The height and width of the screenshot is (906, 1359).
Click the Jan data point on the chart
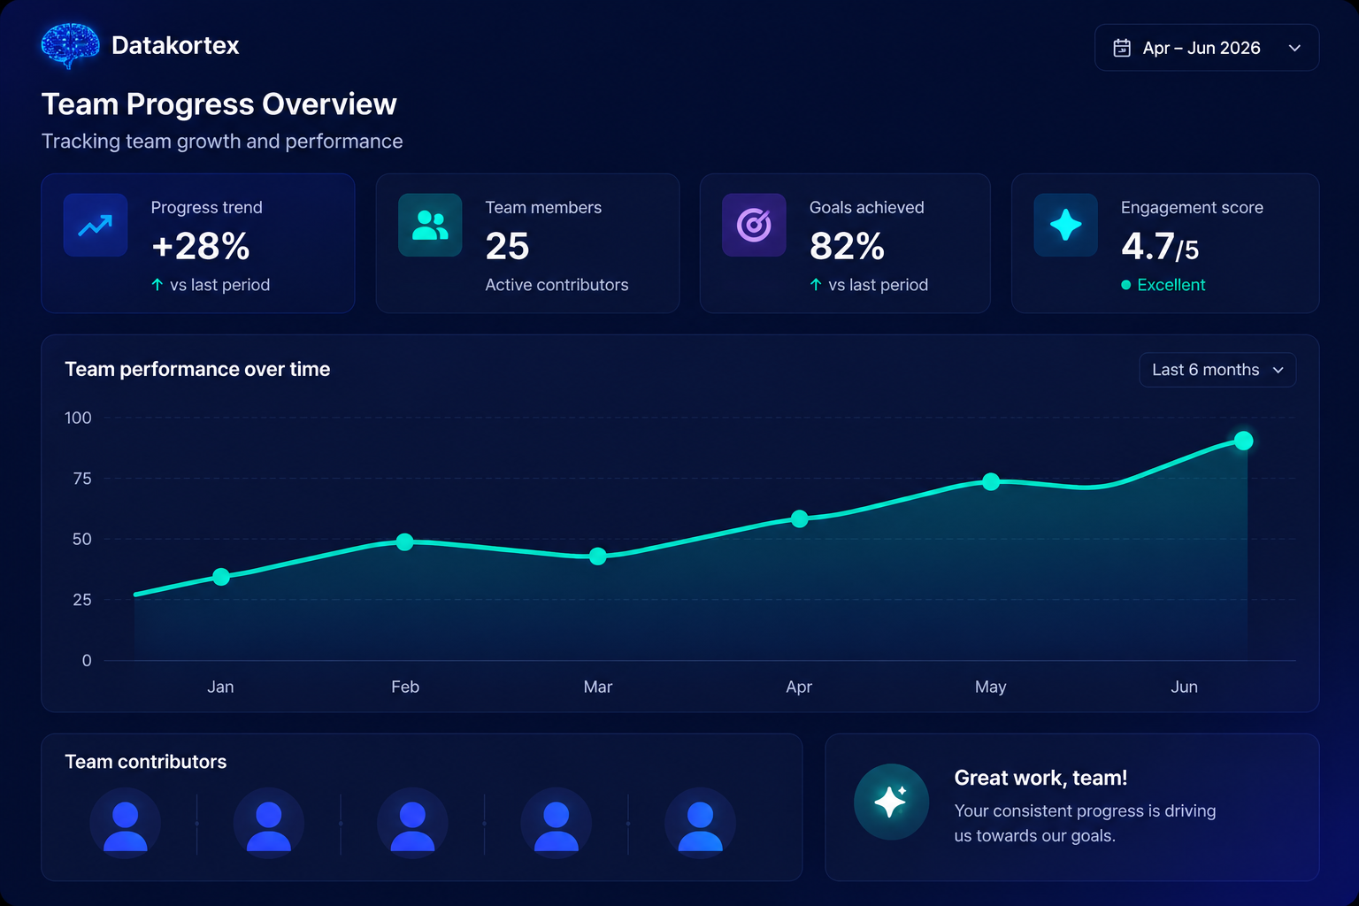click(221, 577)
